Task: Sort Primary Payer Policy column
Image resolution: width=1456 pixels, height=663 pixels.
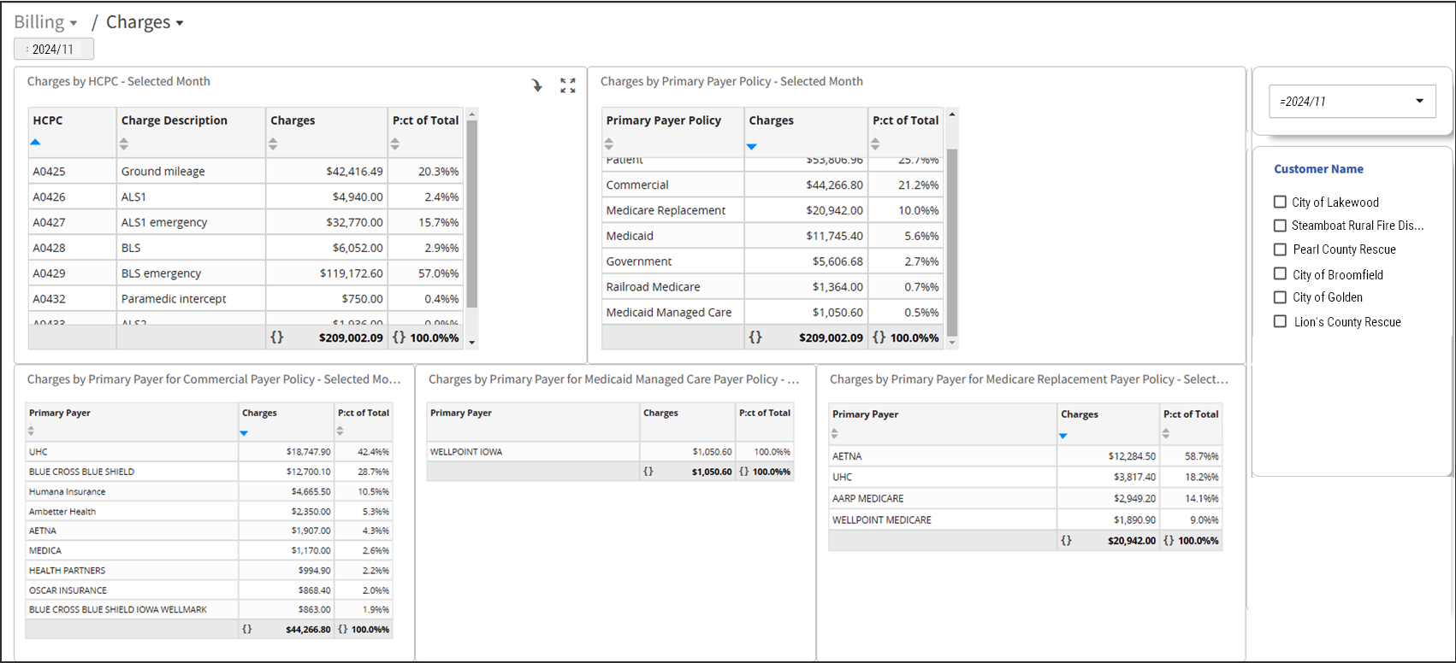Action: point(609,144)
